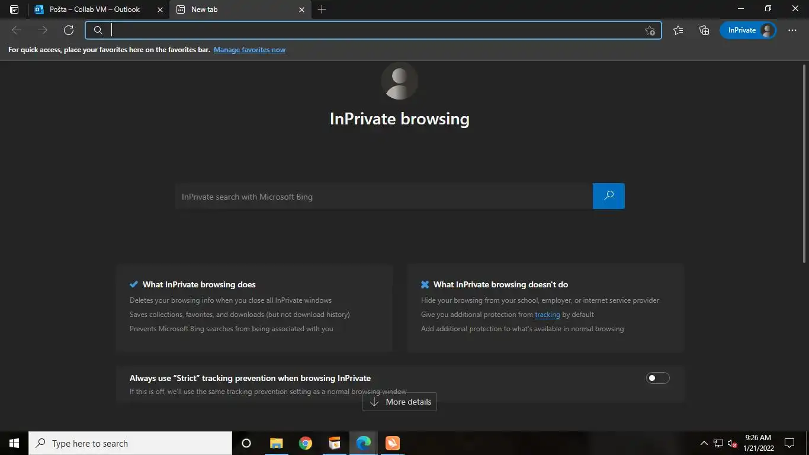Image resolution: width=809 pixels, height=455 pixels.
Task: Close the New tab tab
Action: [301, 9]
